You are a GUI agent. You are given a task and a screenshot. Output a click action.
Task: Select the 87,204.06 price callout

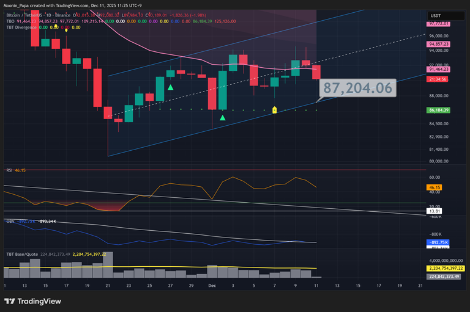(357, 89)
